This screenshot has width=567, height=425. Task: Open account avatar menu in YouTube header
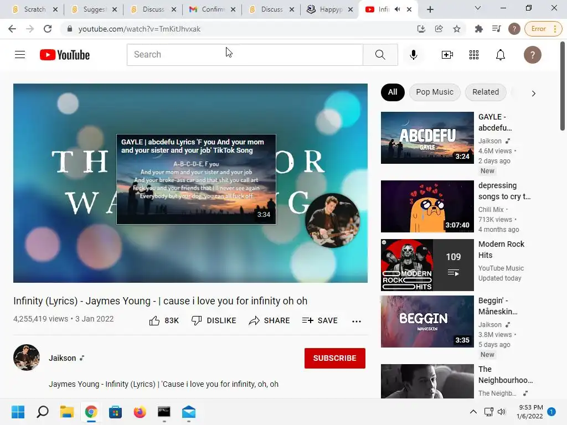(x=532, y=55)
